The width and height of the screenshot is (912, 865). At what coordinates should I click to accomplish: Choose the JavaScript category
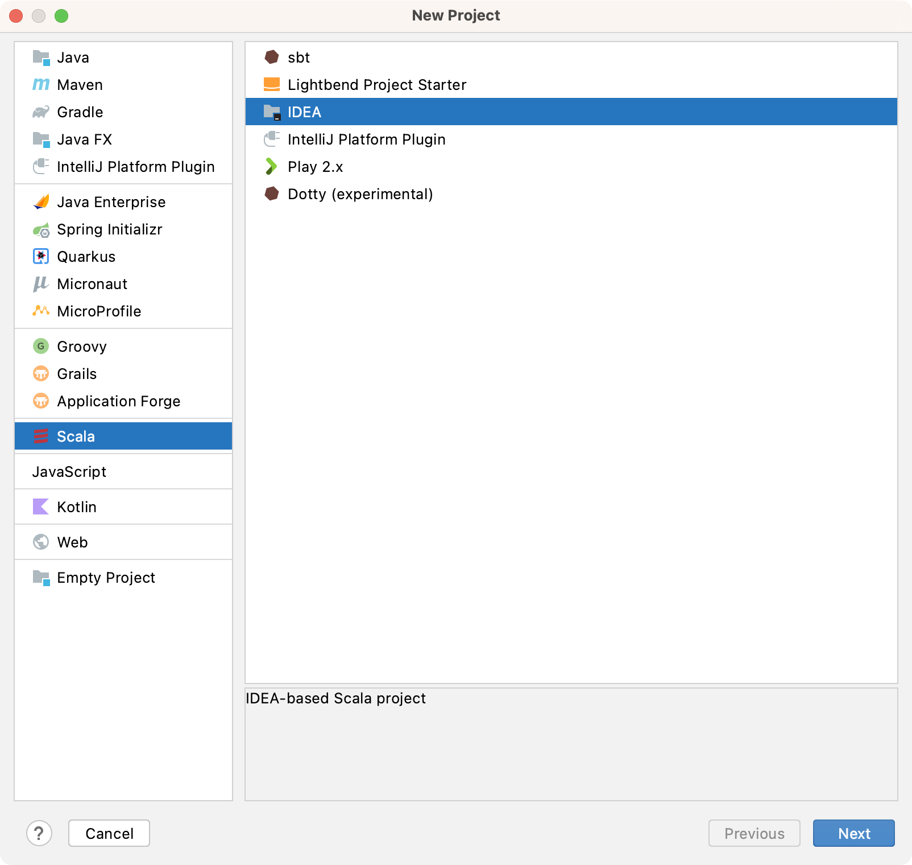point(123,472)
